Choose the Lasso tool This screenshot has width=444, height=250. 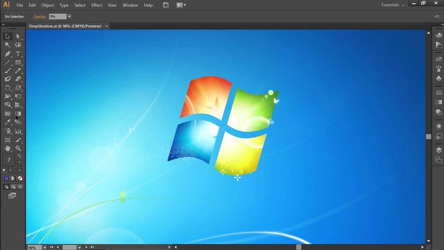18,45
